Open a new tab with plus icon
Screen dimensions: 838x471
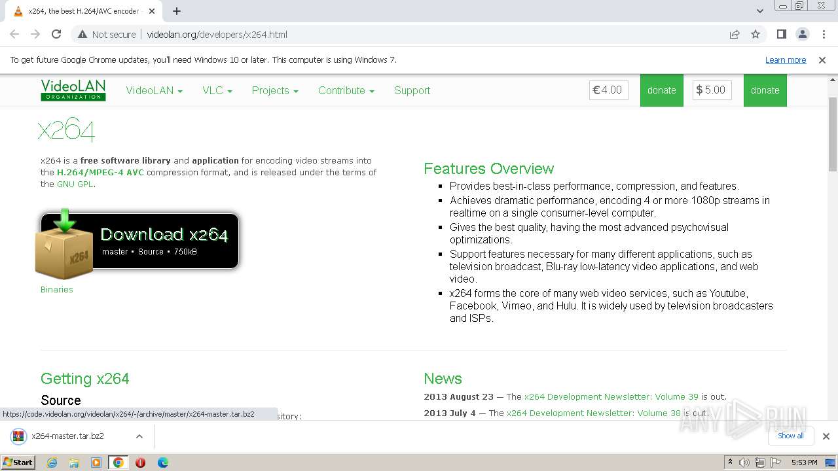coord(177,11)
